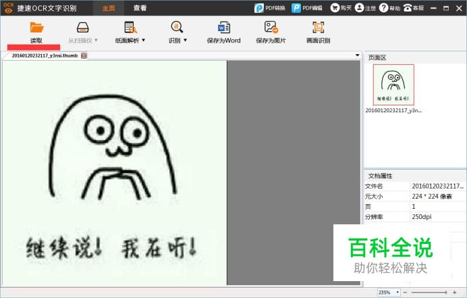Screen dimensions: 467x298
Task: Click the 画面识别 icon
Action: [x=318, y=27]
